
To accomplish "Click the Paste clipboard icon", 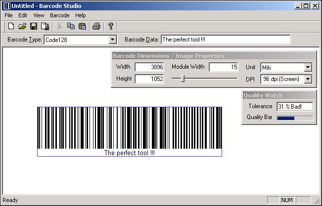I will click(x=82, y=26).
